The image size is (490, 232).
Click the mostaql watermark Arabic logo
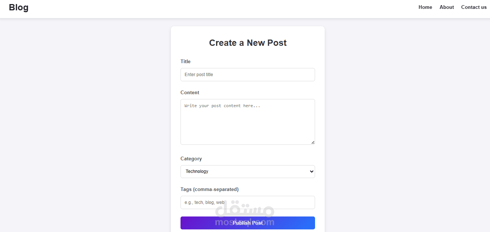coord(245,210)
